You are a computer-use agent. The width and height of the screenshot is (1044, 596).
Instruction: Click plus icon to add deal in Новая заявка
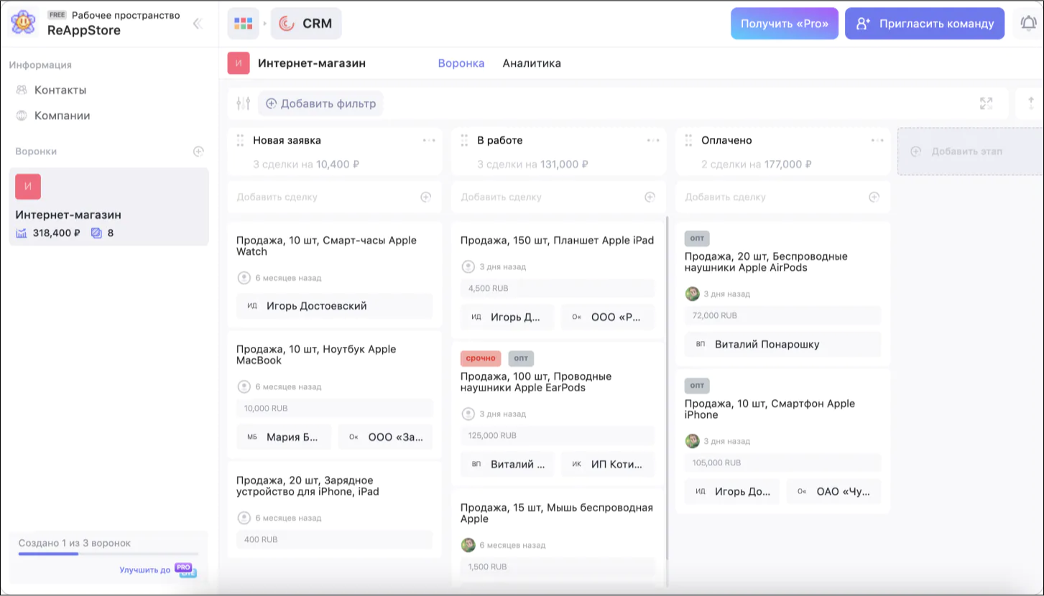pyautogui.click(x=425, y=197)
